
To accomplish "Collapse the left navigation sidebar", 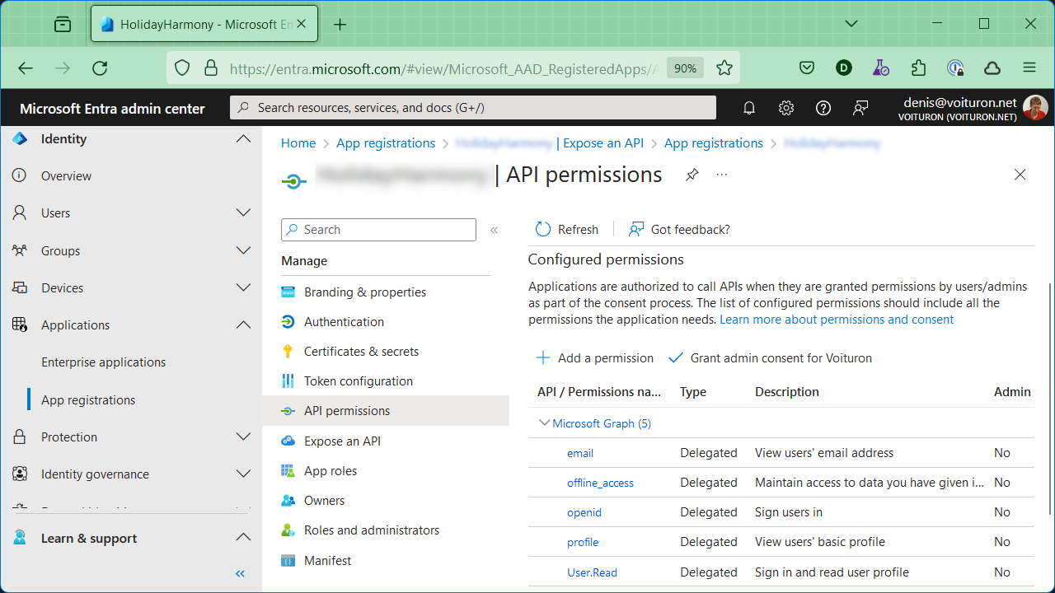I will pyautogui.click(x=241, y=573).
